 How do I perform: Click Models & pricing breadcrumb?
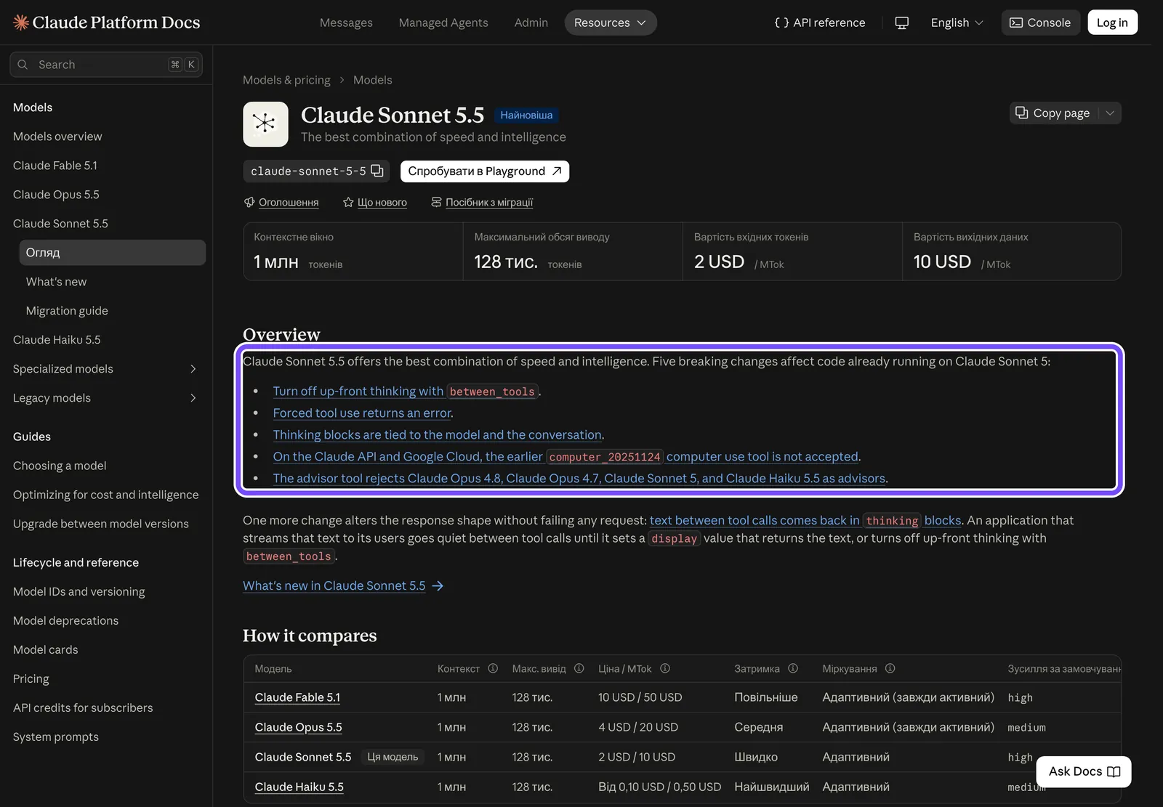click(286, 80)
